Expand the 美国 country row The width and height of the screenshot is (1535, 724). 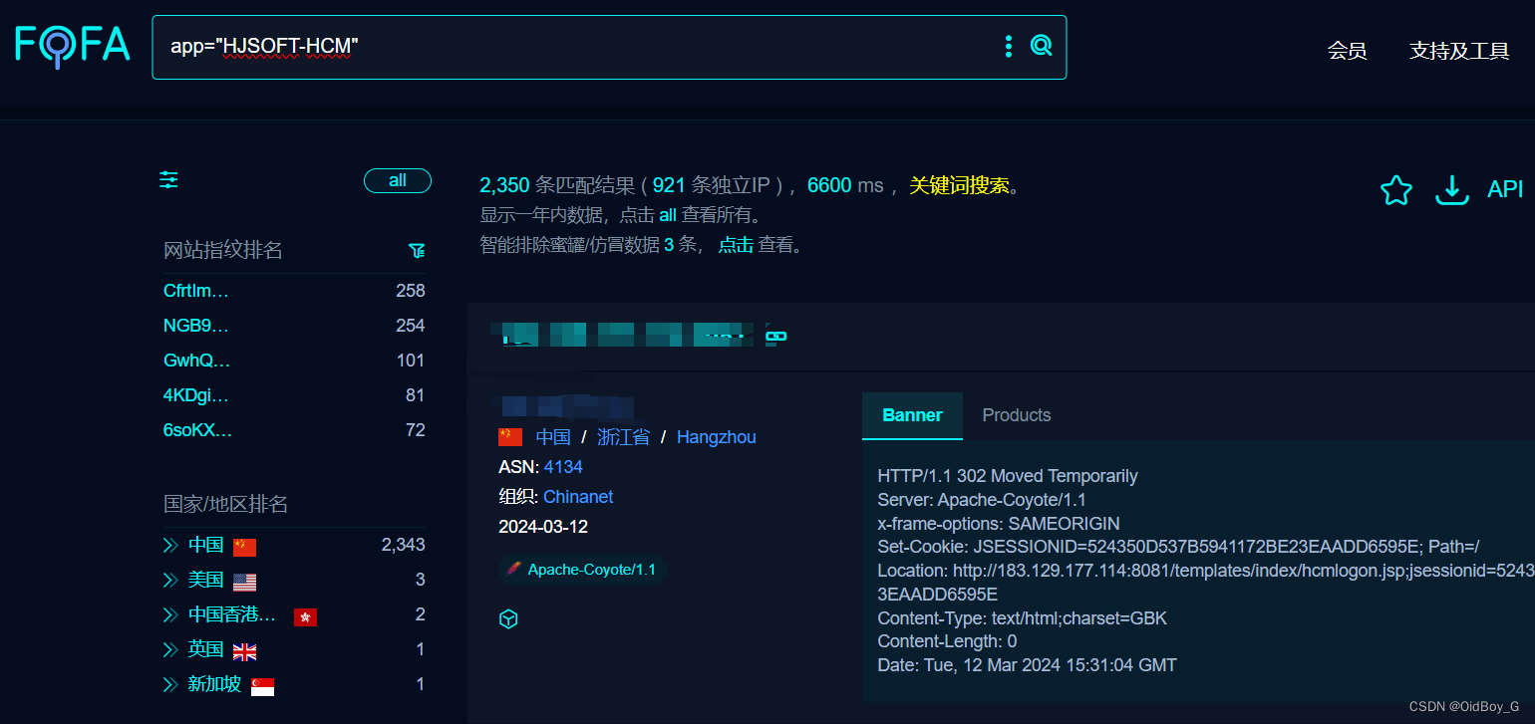pos(170,580)
